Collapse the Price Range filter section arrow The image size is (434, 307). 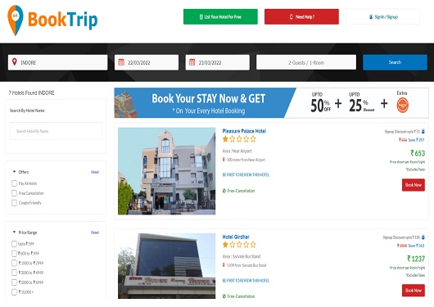pos(14,232)
